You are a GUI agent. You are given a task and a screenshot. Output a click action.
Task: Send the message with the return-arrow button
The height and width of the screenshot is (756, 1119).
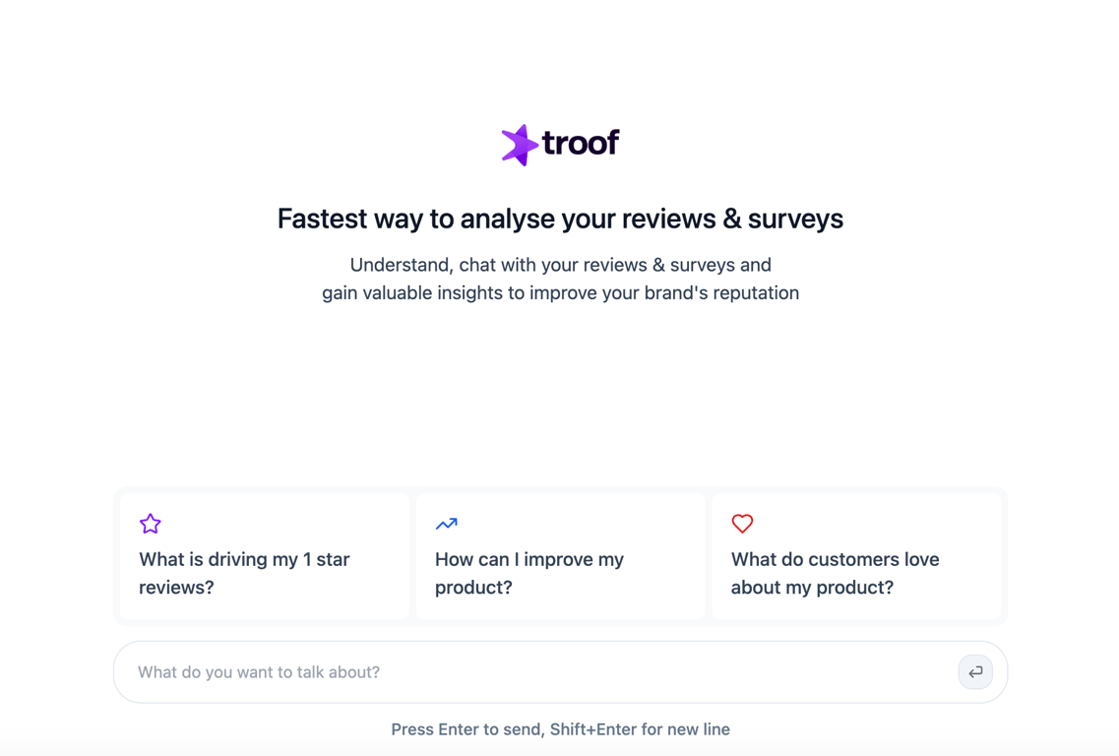coord(975,671)
